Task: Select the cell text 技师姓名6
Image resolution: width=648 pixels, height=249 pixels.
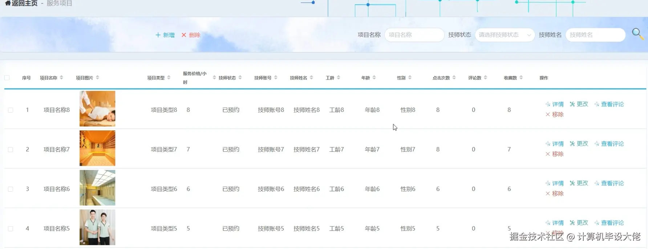Action: tap(307, 189)
